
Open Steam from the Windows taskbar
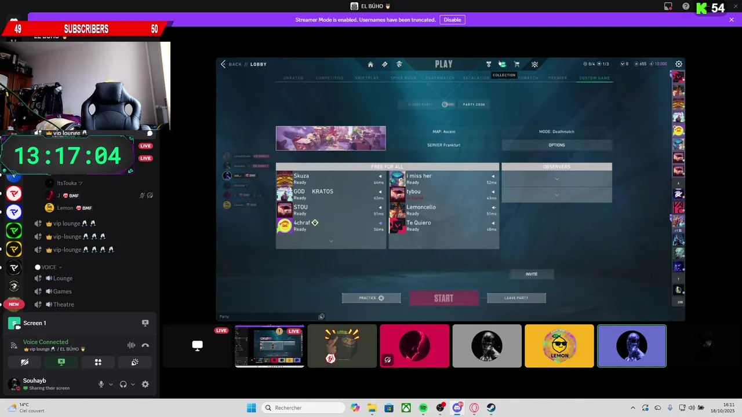[491, 408]
